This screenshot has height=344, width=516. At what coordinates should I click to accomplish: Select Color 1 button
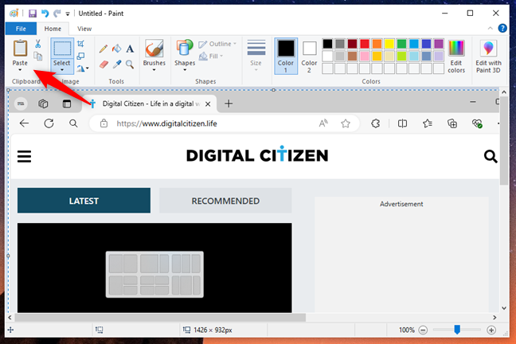tap(286, 56)
